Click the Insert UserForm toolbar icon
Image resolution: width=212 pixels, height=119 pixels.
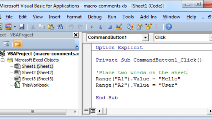(x=8, y=27)
